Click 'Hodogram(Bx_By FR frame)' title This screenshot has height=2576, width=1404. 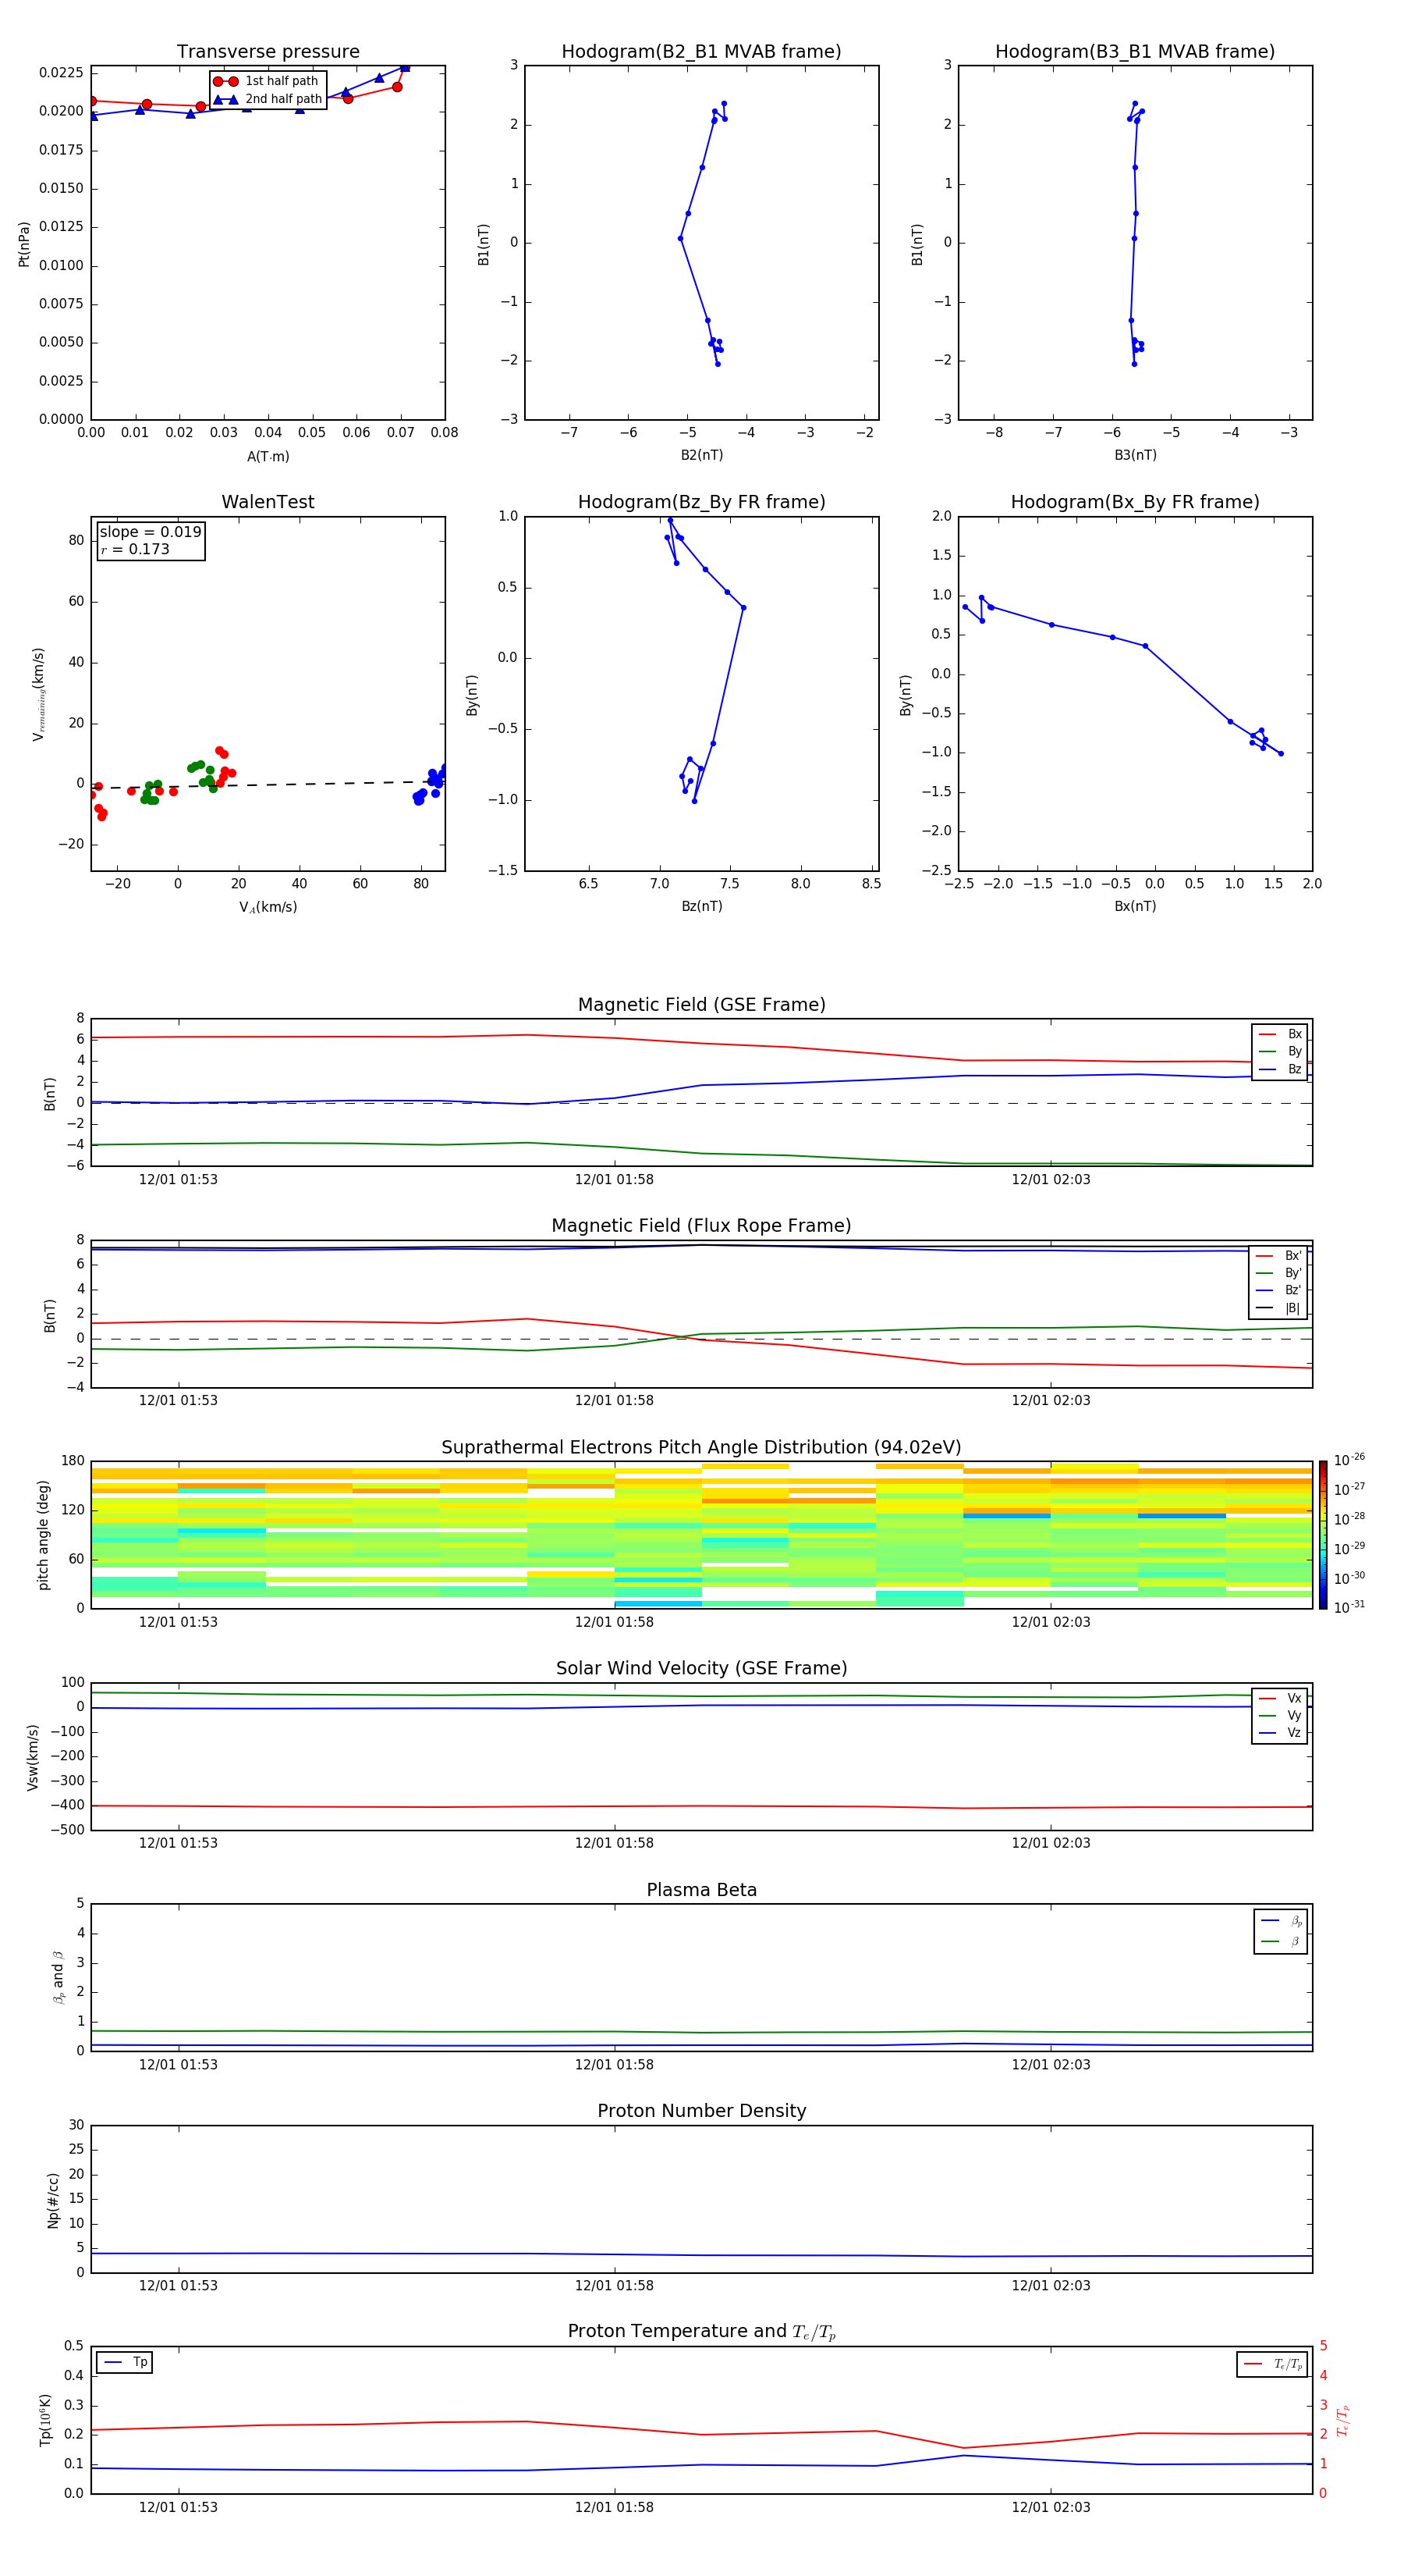coord(1135,502)
